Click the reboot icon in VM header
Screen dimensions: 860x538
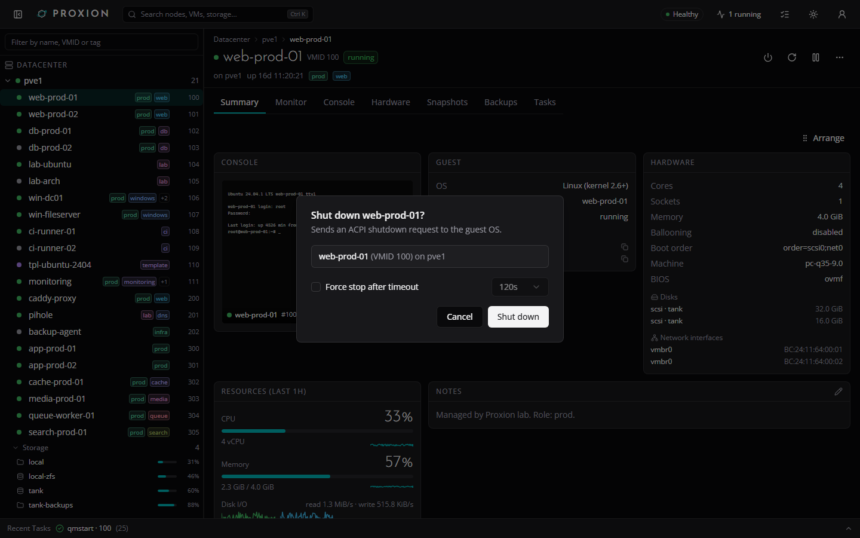792,57
